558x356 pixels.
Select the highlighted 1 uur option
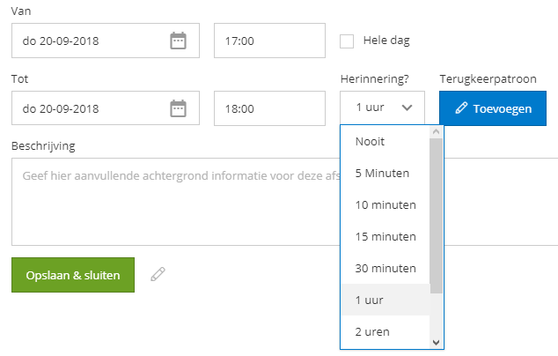point(385,300)
